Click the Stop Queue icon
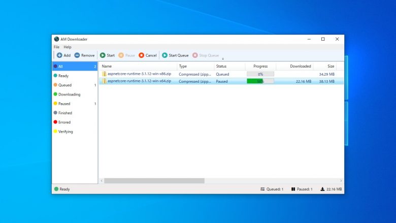The image size is (396, 223). click(x=195, y=55)
